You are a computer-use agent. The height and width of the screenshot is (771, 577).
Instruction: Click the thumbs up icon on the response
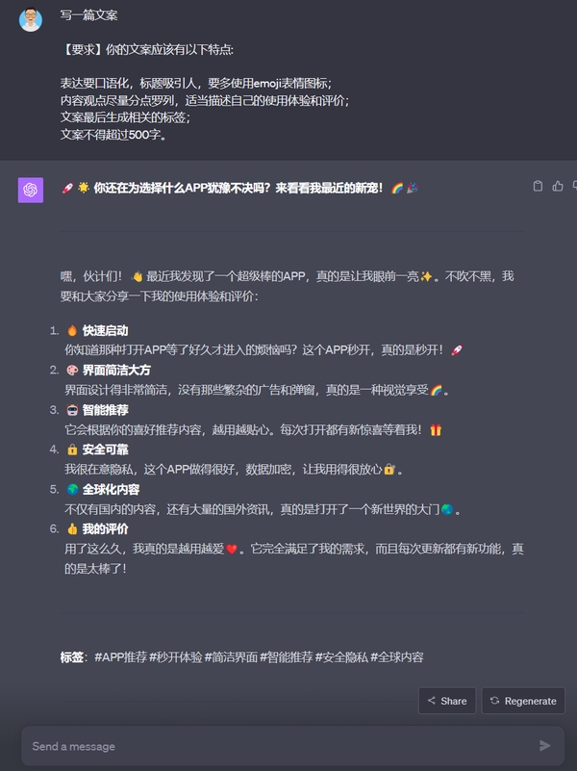tap(558, 186)
